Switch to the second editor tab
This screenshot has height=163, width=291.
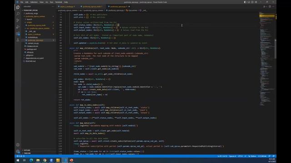point(92,6)
